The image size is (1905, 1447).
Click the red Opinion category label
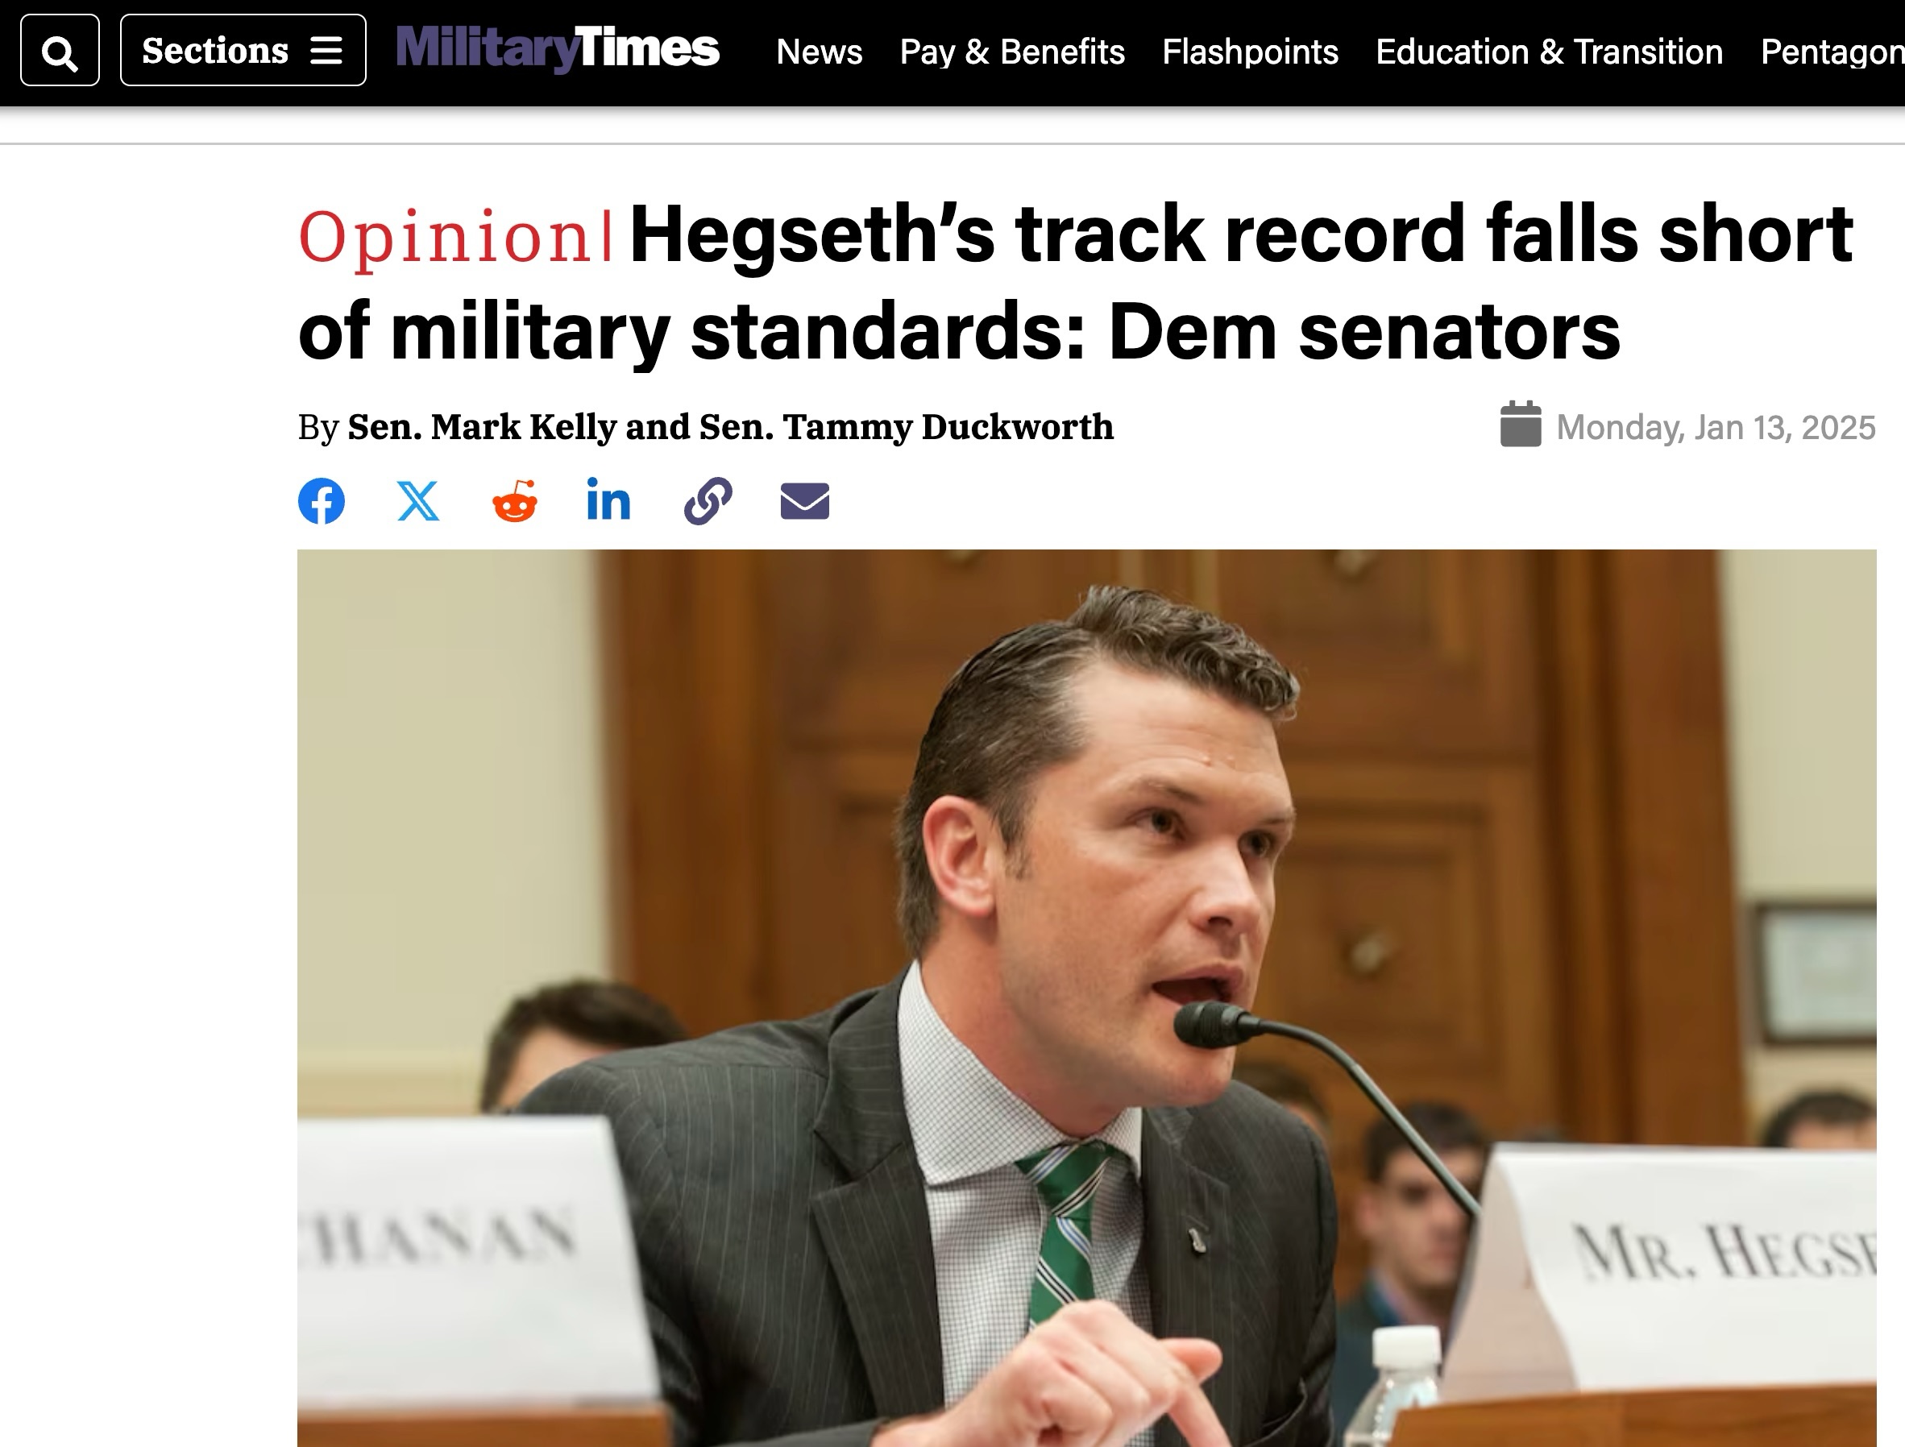(444, 236)
